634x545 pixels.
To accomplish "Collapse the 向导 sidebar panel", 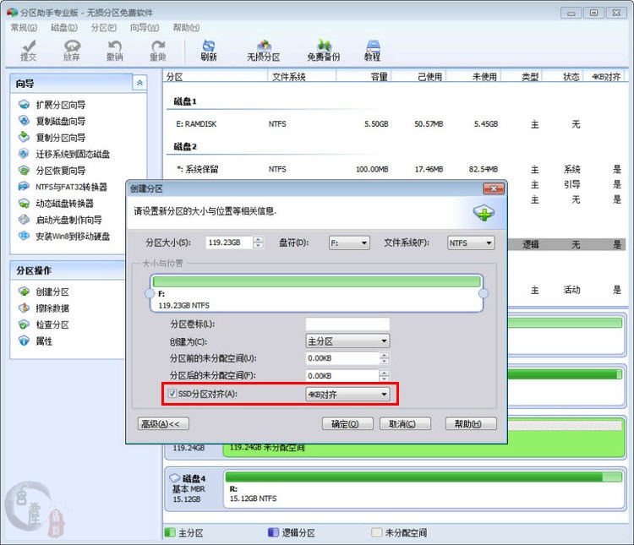I will tap(140, 83).
